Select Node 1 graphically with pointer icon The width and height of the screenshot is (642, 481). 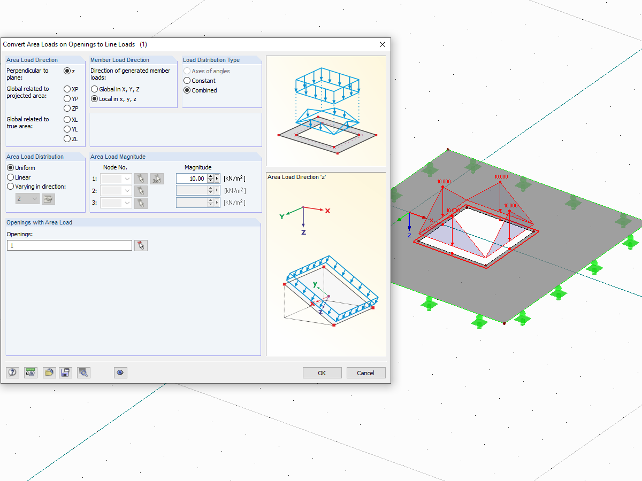point(140,179)
